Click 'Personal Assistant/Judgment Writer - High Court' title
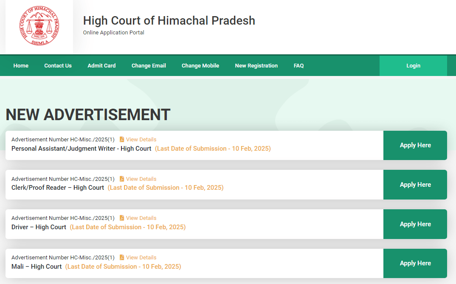The image size is (456, 284). coord(82,149)
